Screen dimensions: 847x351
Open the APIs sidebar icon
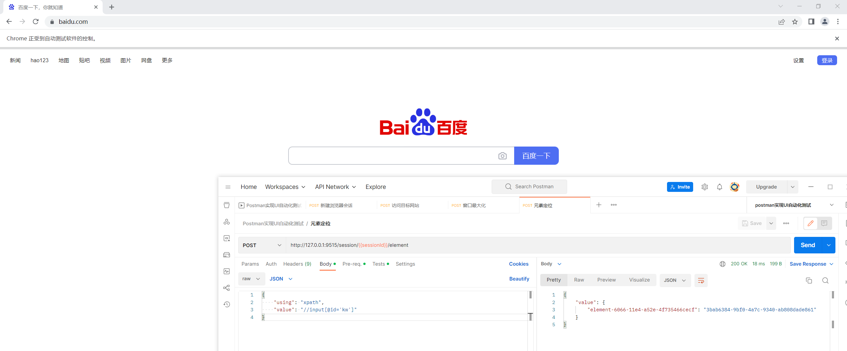(227, 222)
